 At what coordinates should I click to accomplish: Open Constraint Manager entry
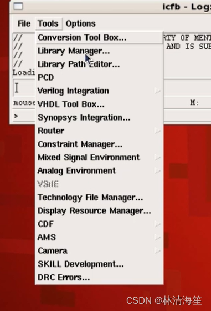point(100,144)
